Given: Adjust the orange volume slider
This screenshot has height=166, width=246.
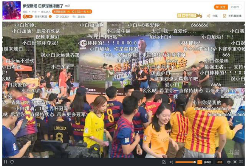Looking at the screenshot, I should 186,162.
